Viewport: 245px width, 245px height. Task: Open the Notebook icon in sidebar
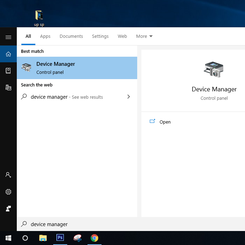(x=8, y=71)
